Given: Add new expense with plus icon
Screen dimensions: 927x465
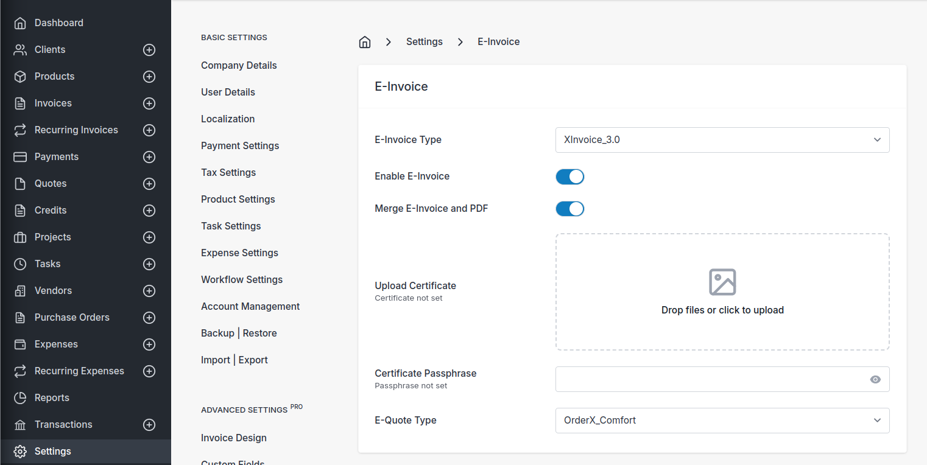Looking at the screenshot, I should [149, 344].
